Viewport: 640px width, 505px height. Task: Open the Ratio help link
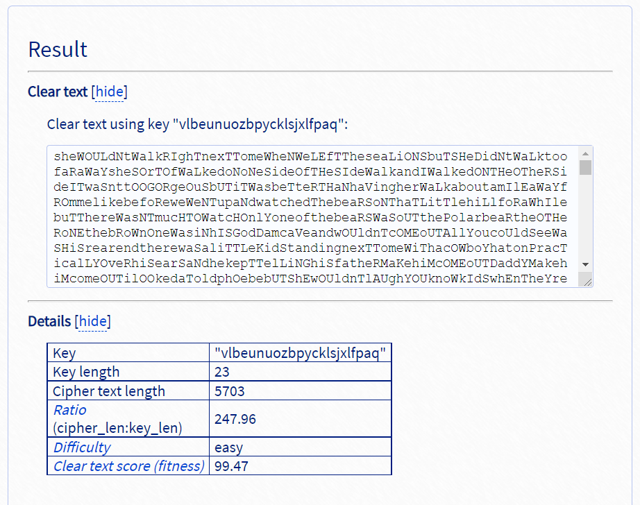[x=70, y=409]
